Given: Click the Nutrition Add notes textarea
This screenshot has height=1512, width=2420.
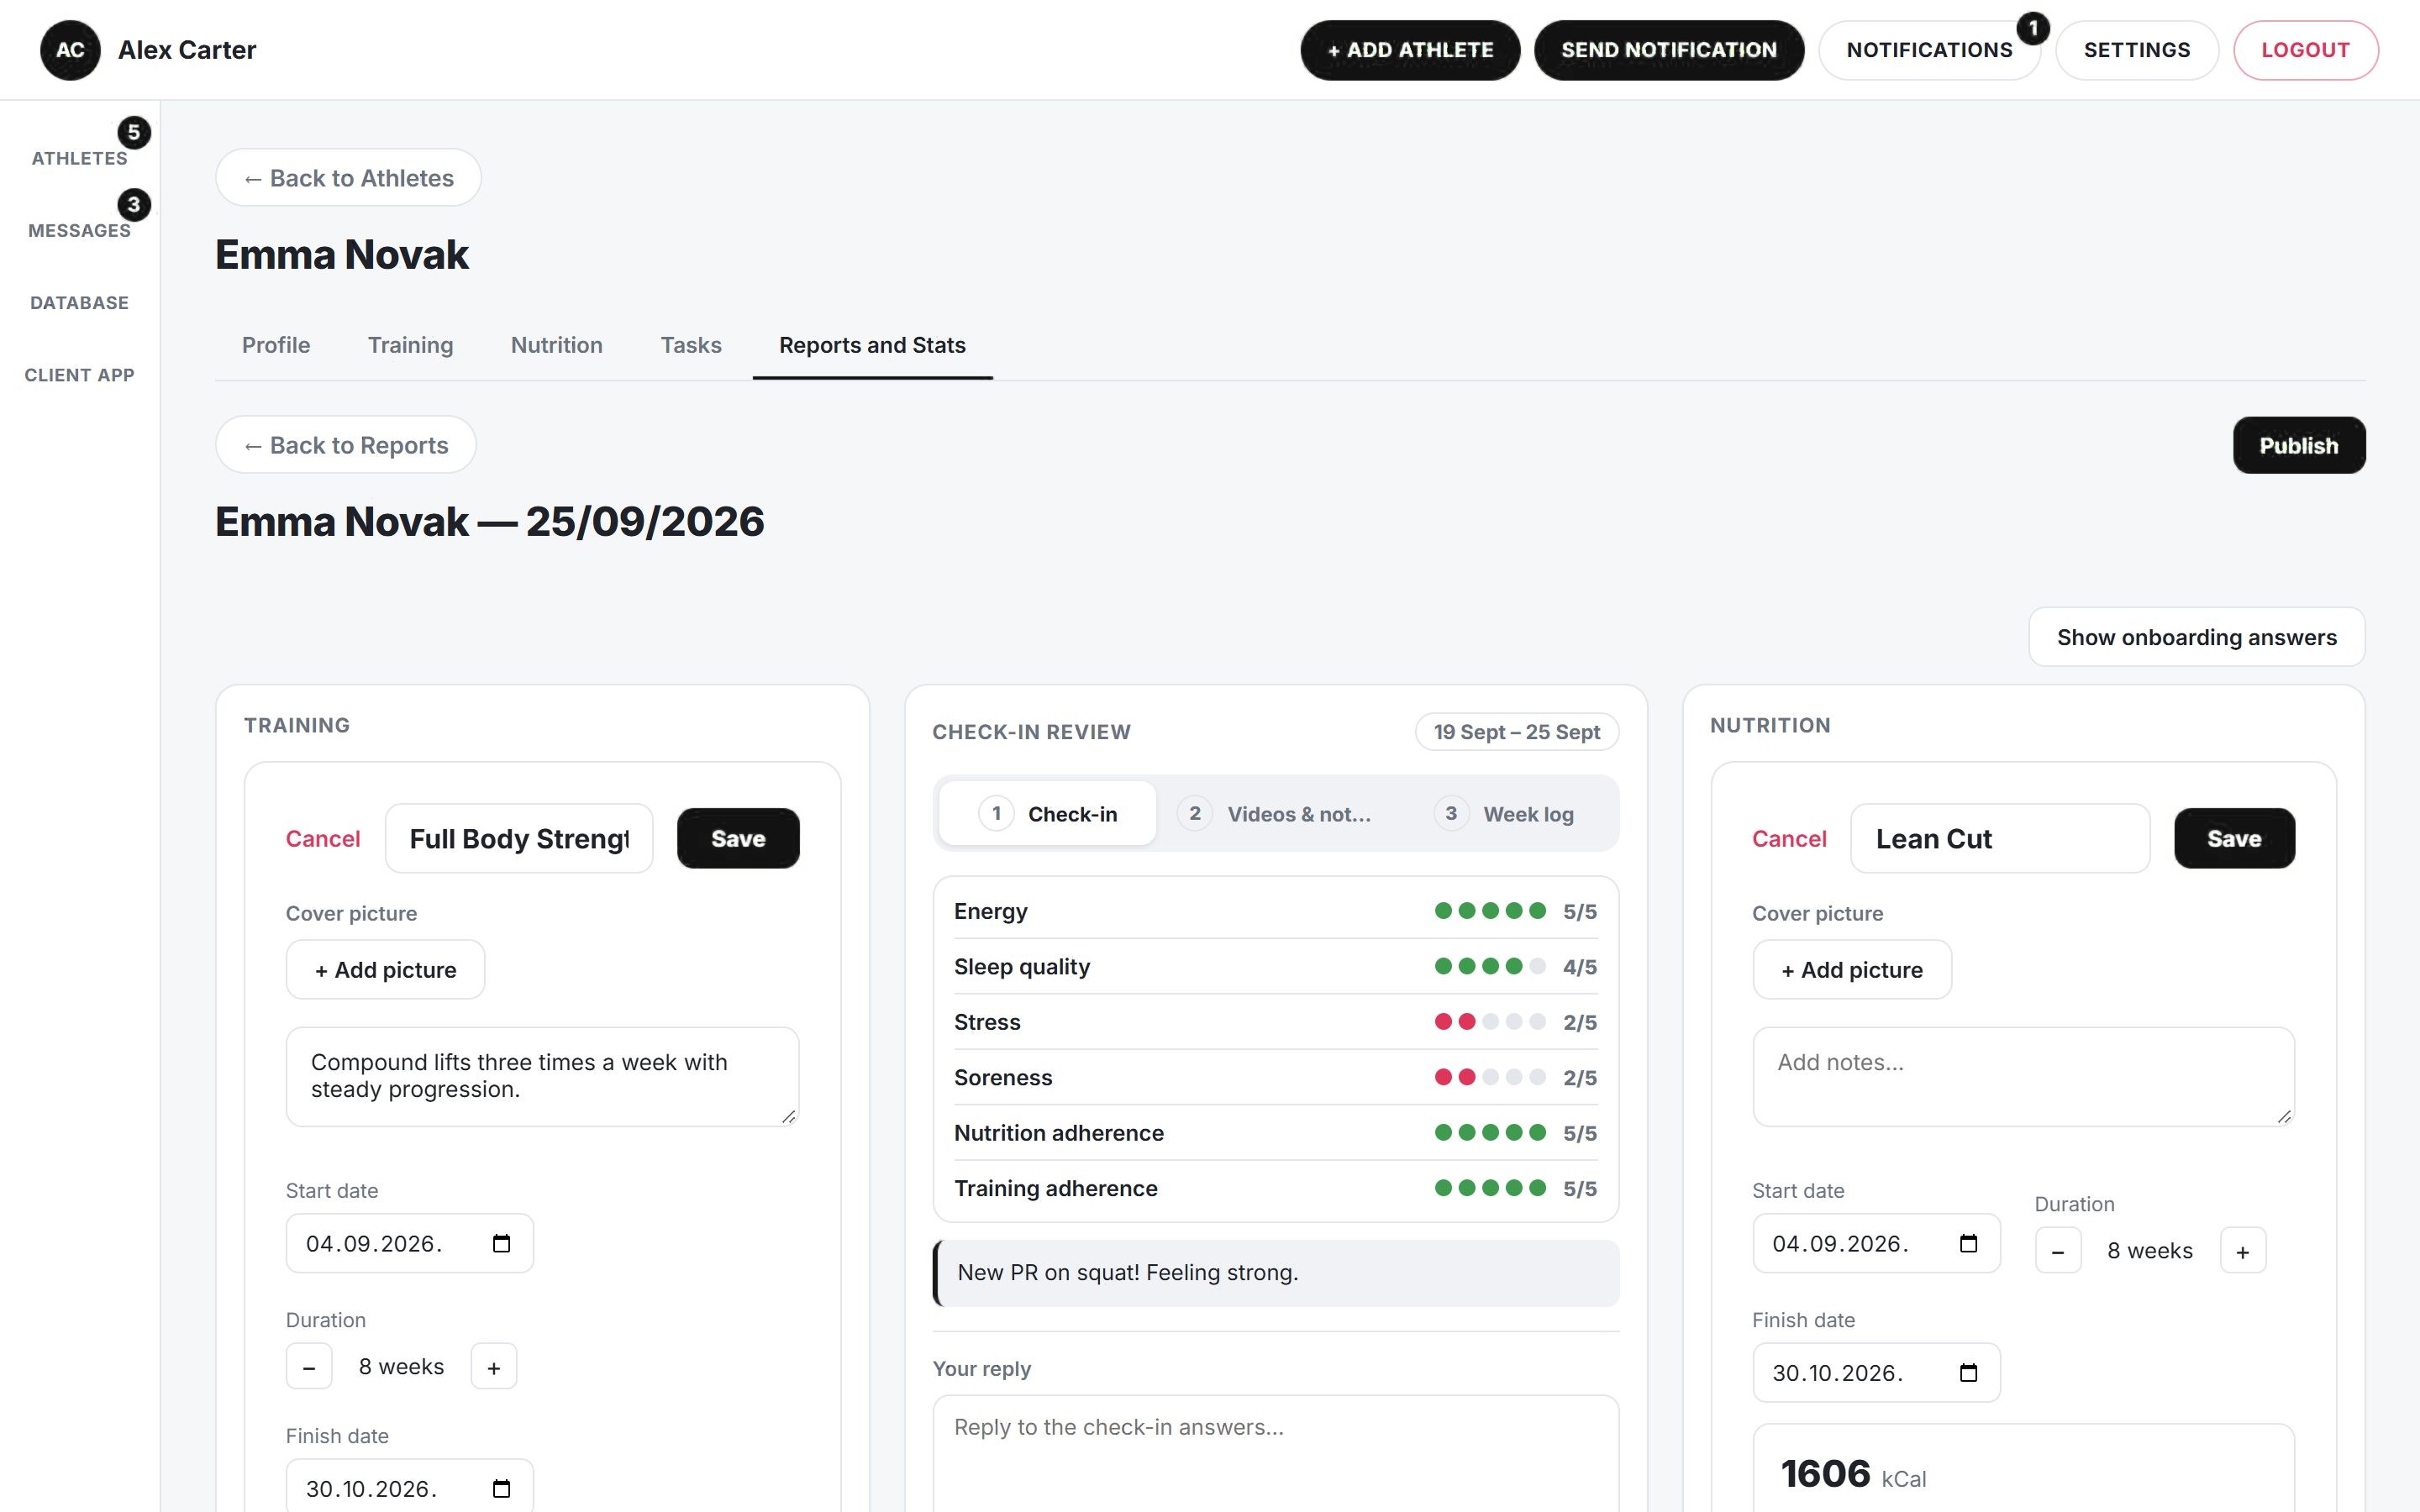Looking at the screenshot, I should (x=2023, y=1076).
